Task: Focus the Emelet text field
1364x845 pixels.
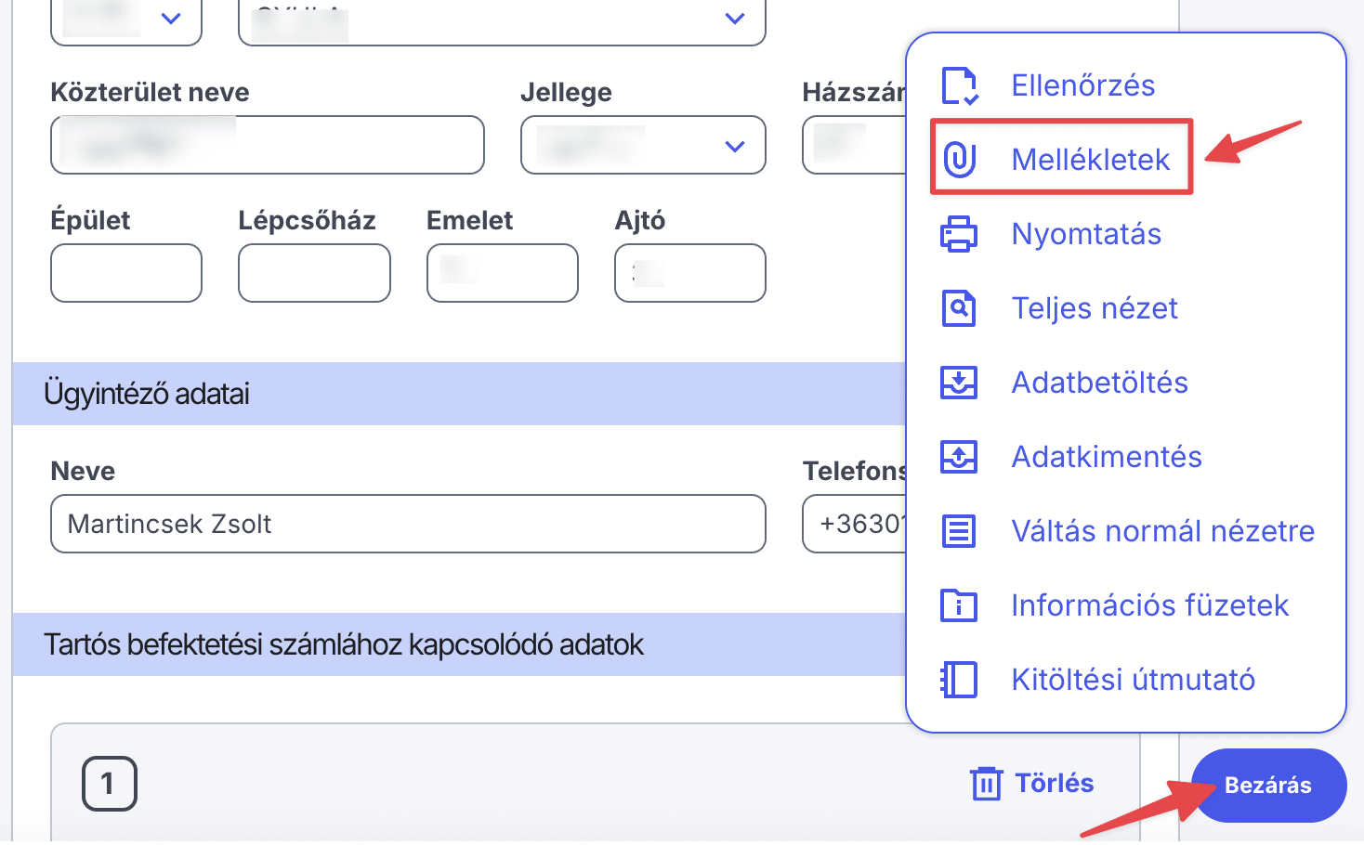Action: (x=503, y=273)
